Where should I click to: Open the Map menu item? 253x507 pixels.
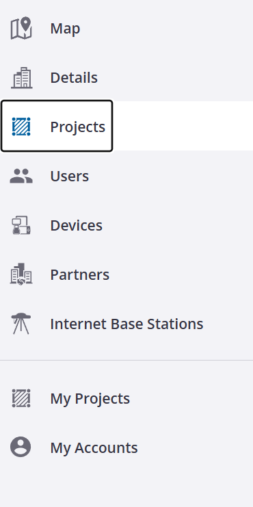point(65,29)
